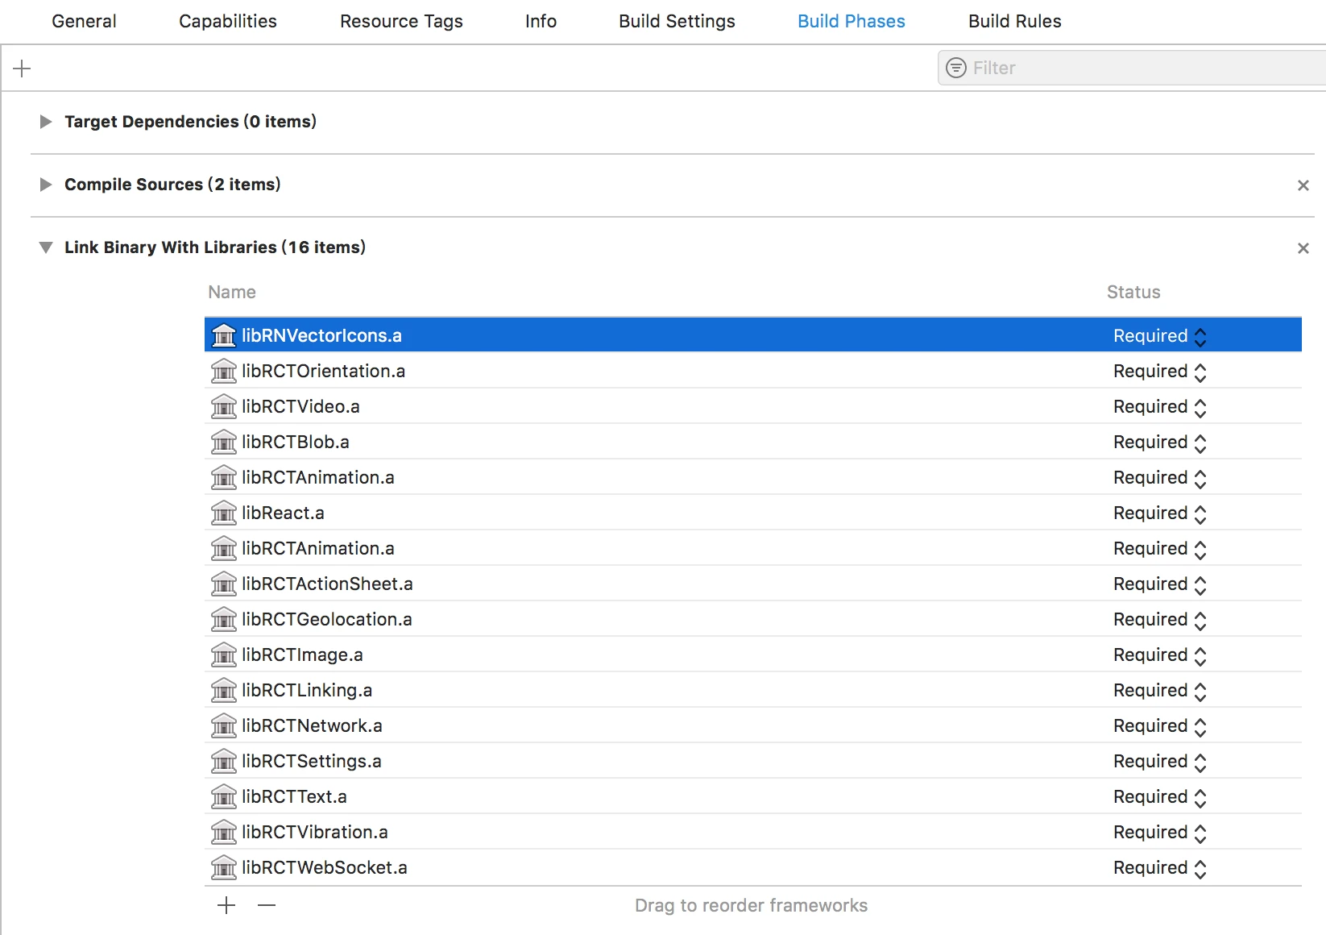Viewport: 1326px width, 935px height.
Task: Switch to the Capabilities tab
Action: click(228, 21)
